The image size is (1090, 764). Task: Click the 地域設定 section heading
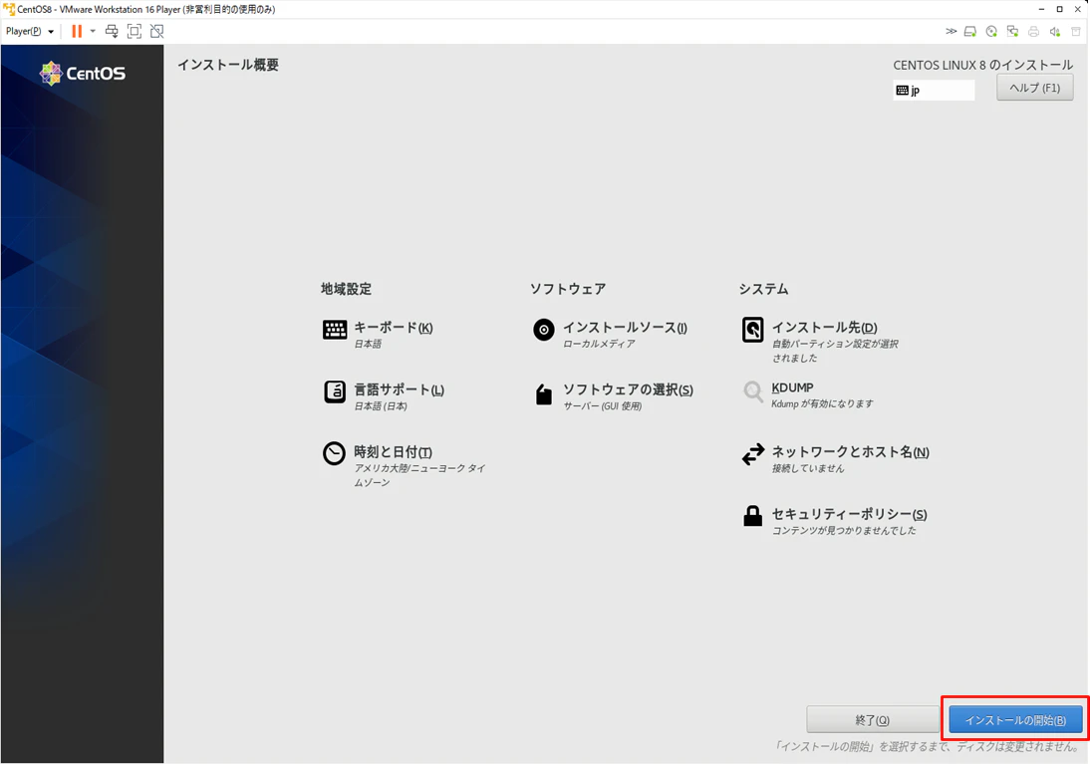point(346,289)
